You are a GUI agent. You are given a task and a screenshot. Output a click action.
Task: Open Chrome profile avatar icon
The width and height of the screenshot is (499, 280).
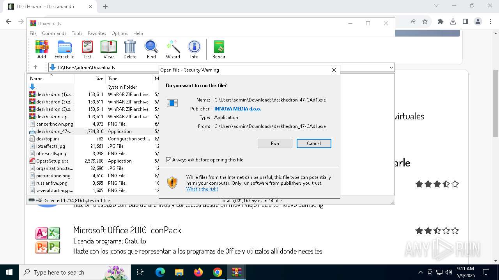(x=478, y=22)
